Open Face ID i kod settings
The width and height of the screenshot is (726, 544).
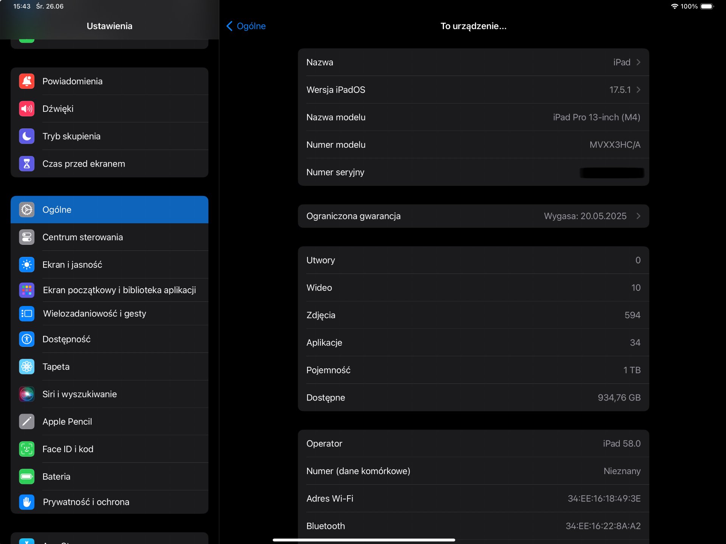(110, 449)
